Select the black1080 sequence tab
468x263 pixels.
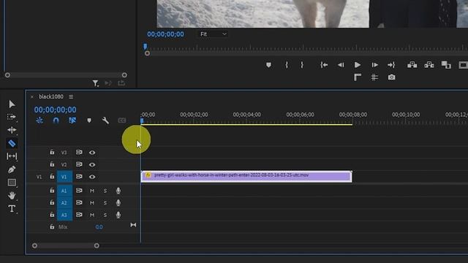pyautogui.click(x=51, y=96)
